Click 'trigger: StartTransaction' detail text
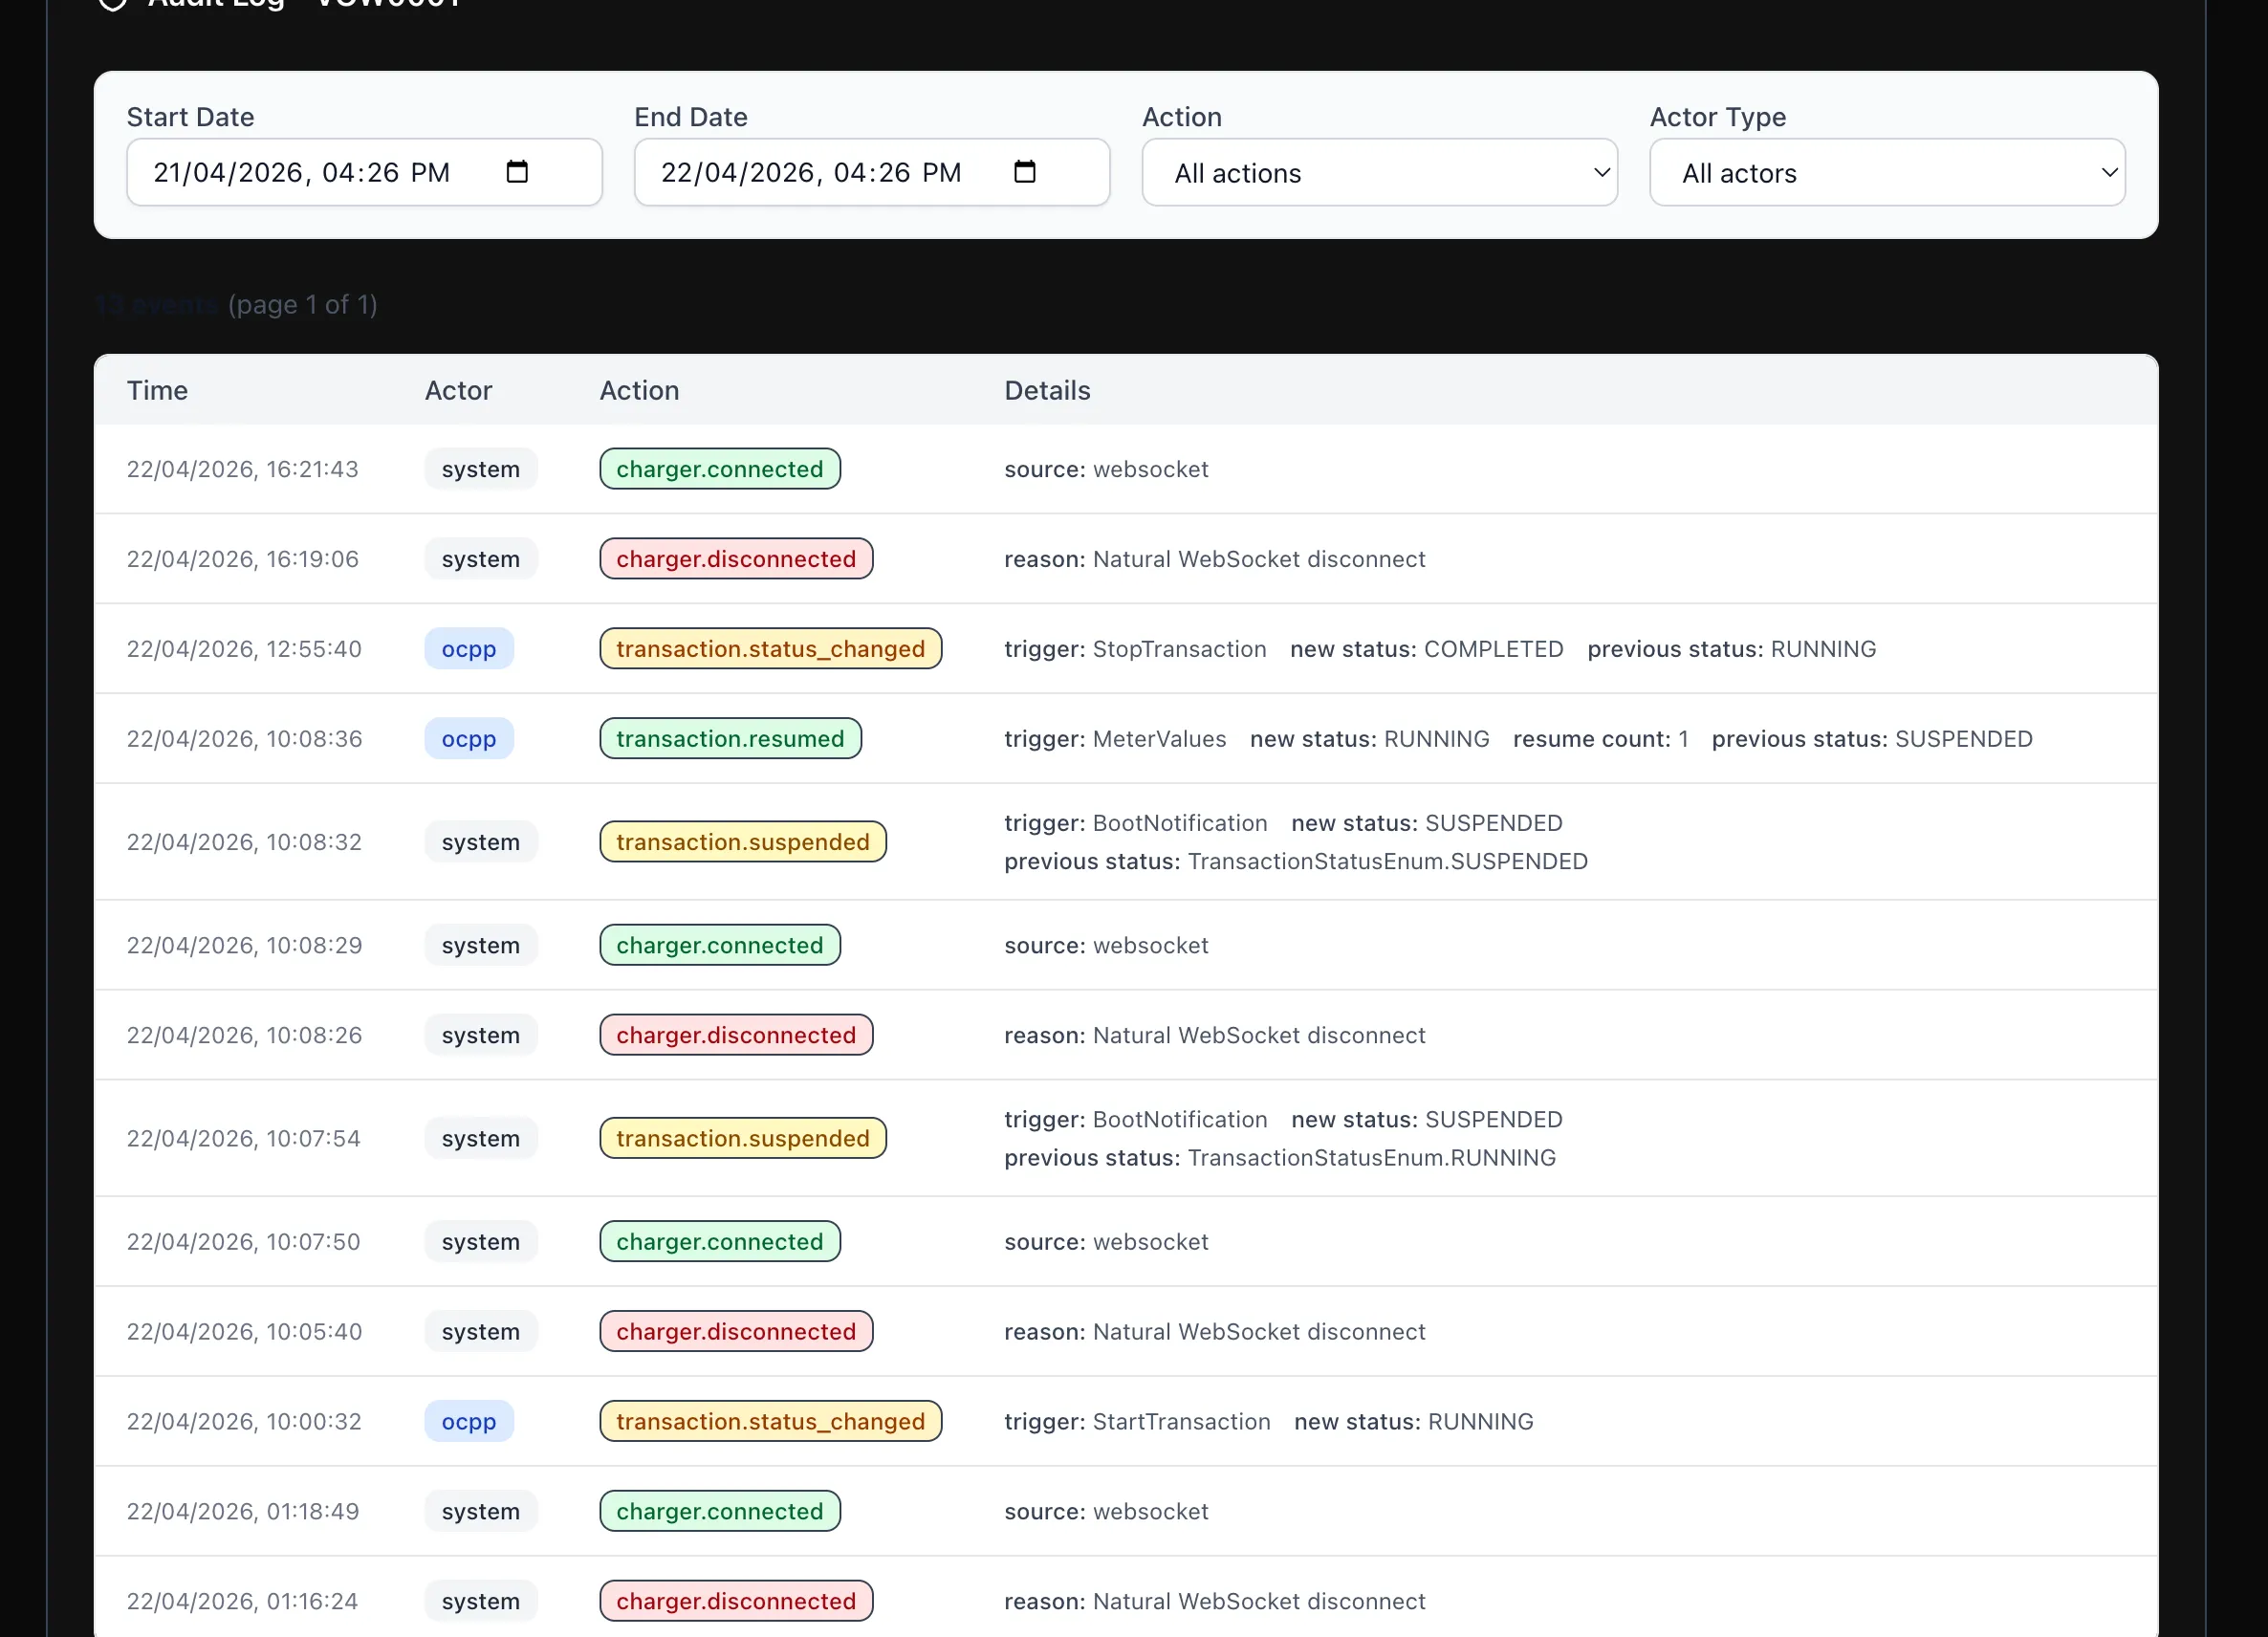 point(1137,1421)
